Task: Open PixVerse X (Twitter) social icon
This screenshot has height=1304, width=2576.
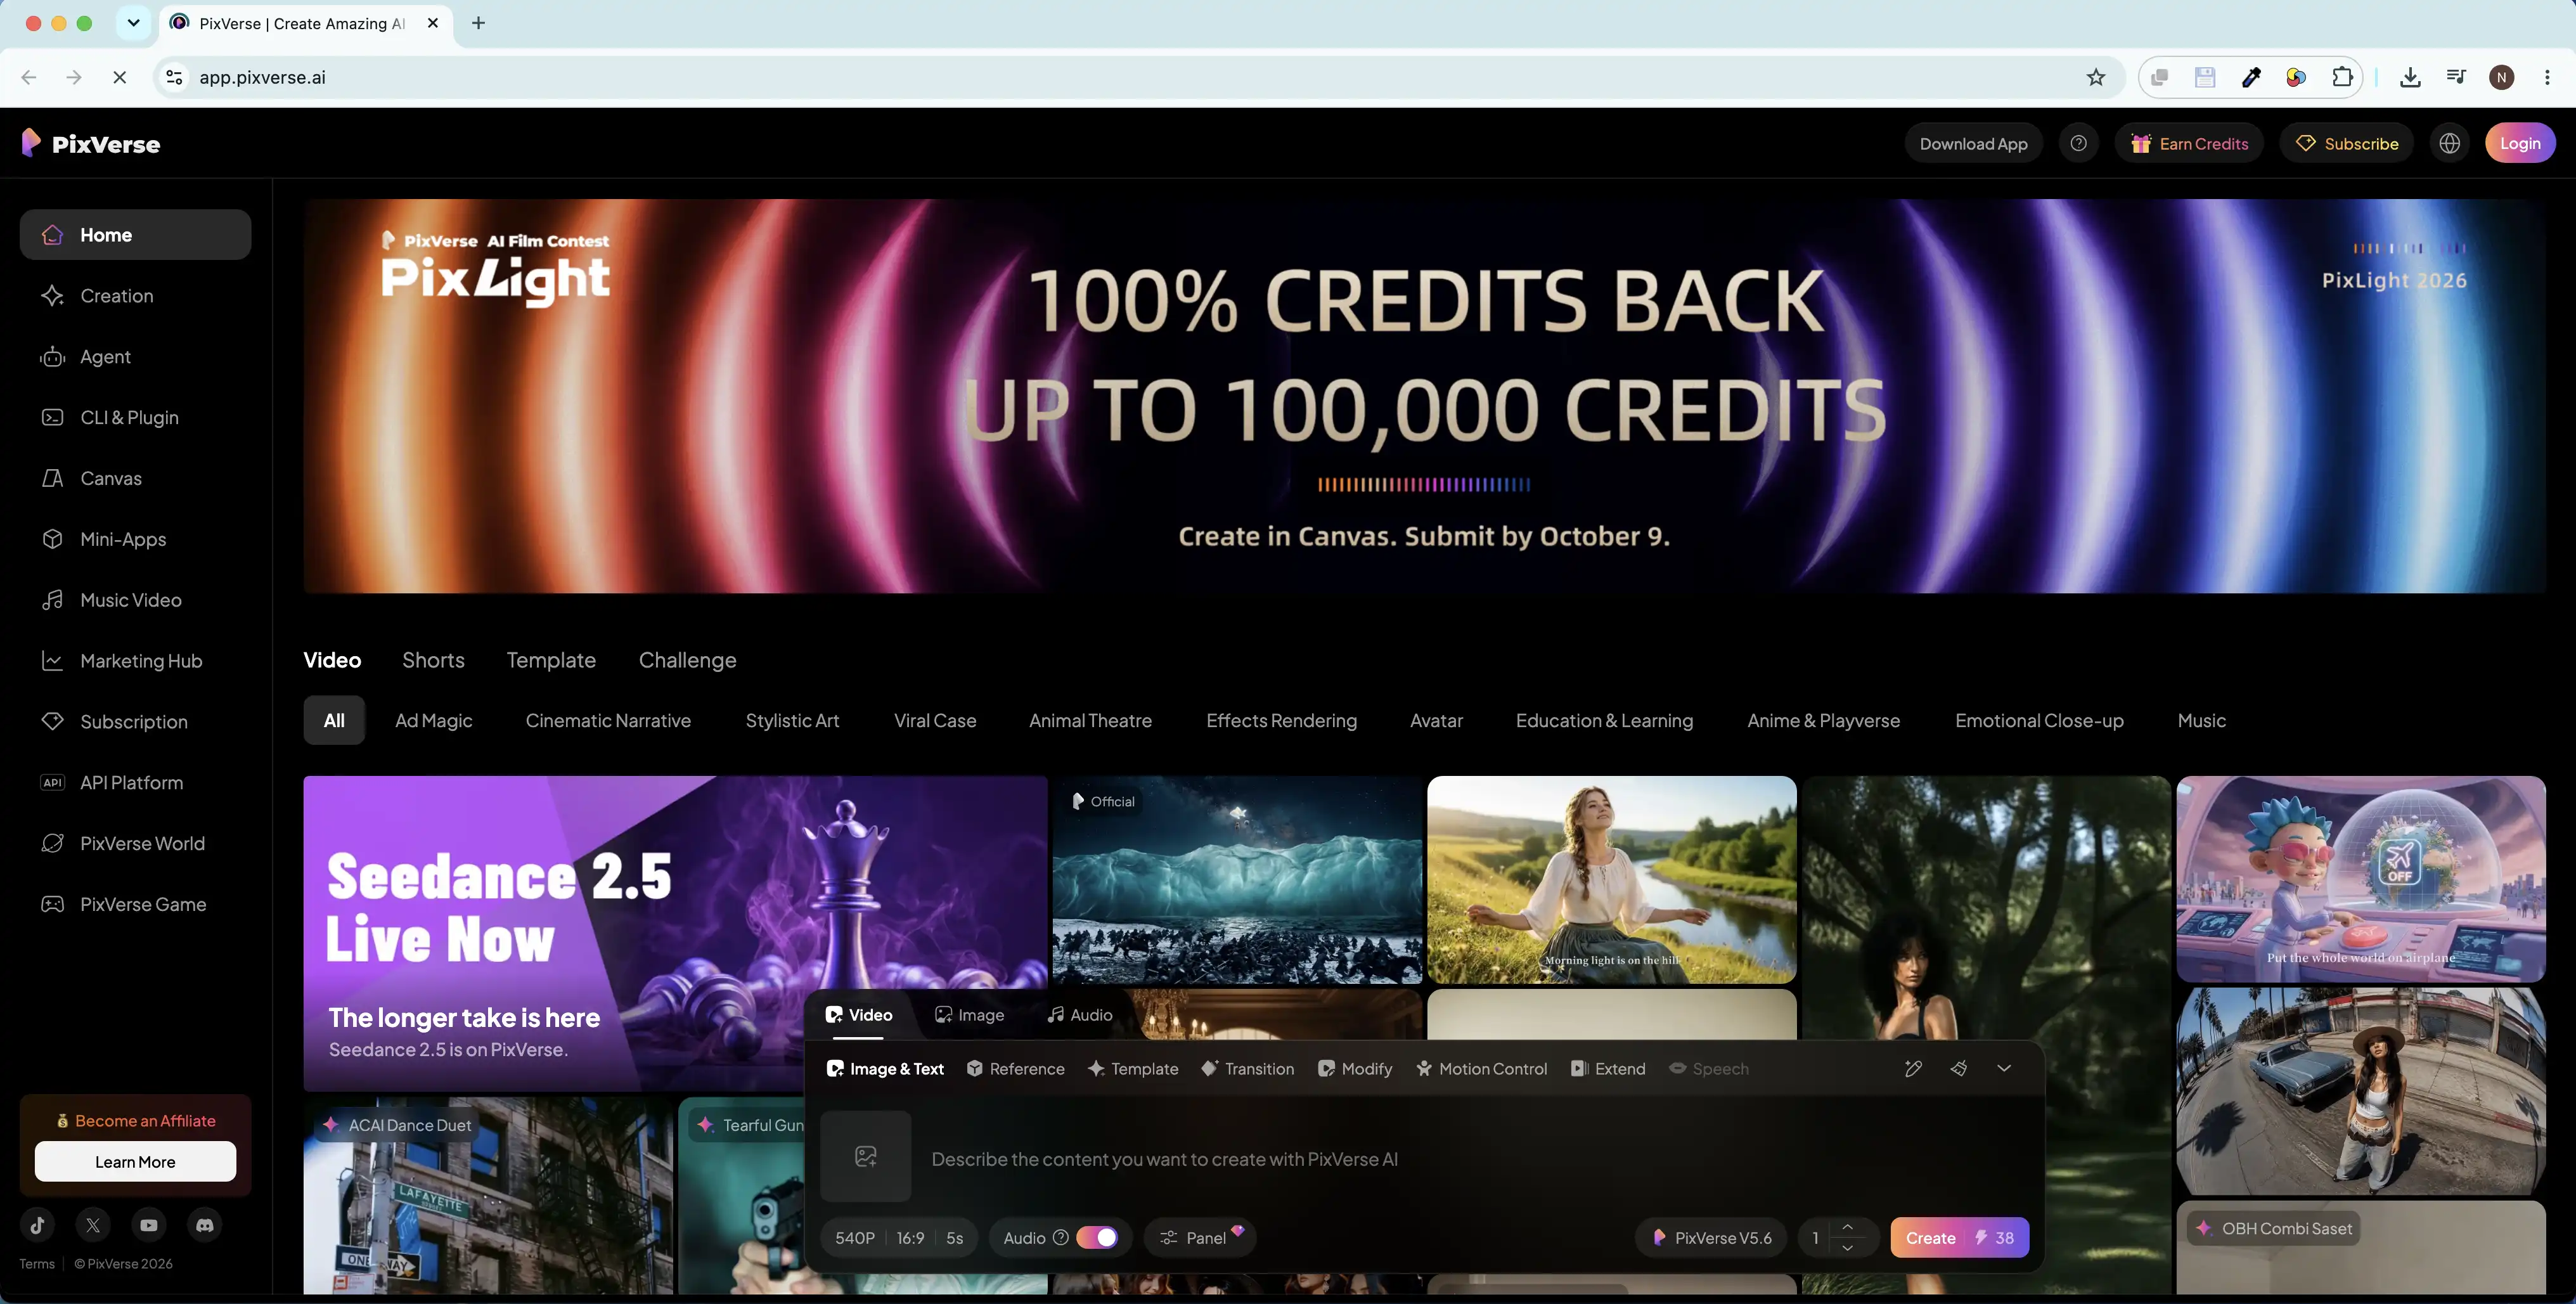Action: click(93, 1224)
